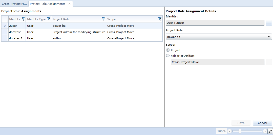
Task: Click the Cancel button
Action: [262, 123]
